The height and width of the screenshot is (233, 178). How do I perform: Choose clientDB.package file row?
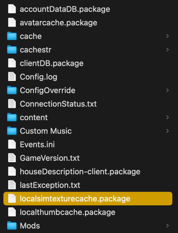click(88, 63)
